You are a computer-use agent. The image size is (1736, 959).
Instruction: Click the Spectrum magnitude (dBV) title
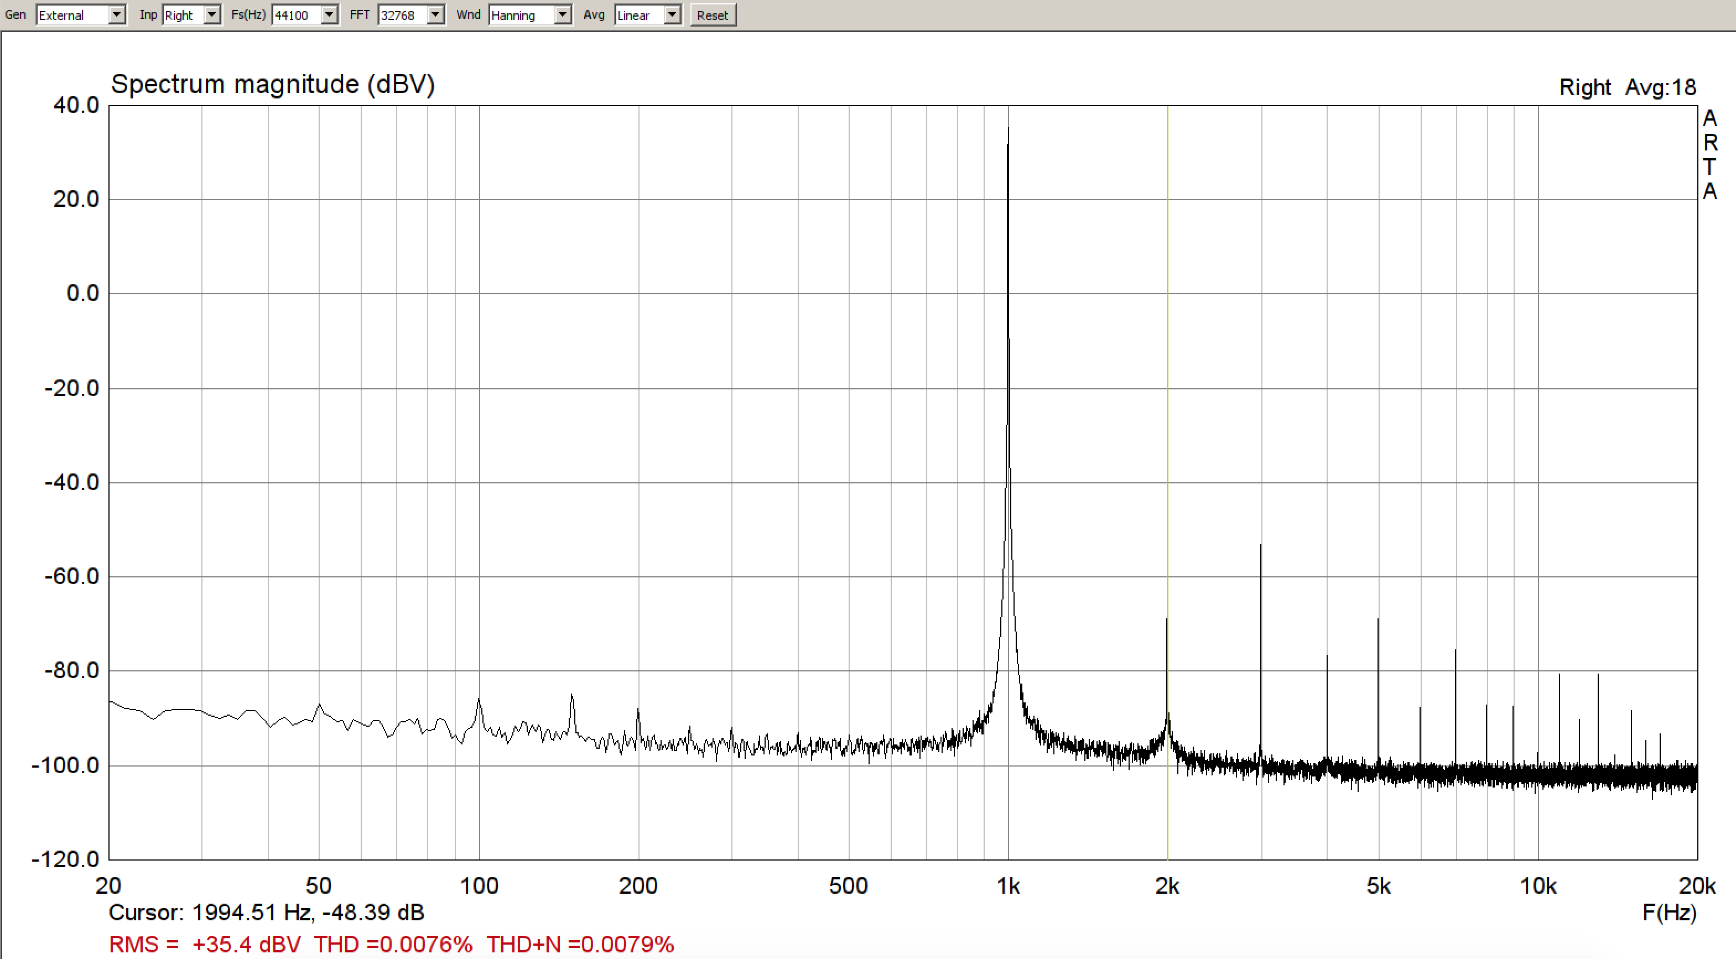pyautogui.click(x=273, y=85)
